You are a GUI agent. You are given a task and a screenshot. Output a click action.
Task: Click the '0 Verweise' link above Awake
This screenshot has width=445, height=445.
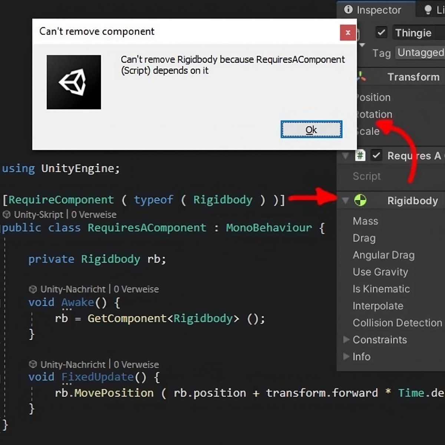tap(136, 289)
